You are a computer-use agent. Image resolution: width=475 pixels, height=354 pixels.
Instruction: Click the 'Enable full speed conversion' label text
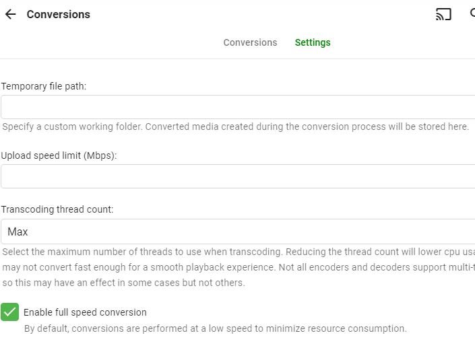[85, 312]
